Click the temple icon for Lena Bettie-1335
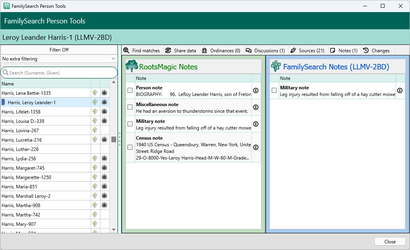Image resolution: width=410 pixels, height=250 pixels. coord(104,93)
